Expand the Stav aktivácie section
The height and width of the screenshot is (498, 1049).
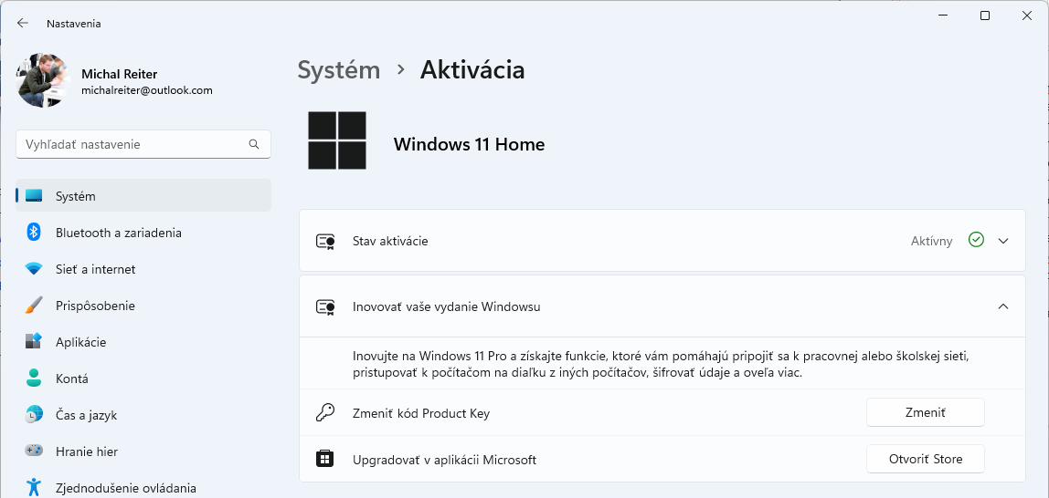point(1003,241)
